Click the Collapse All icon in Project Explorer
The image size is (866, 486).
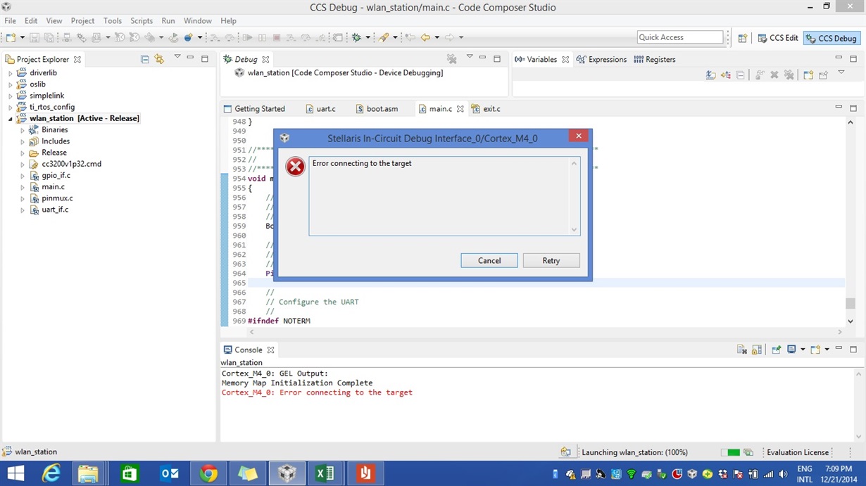tap(145, 59)
